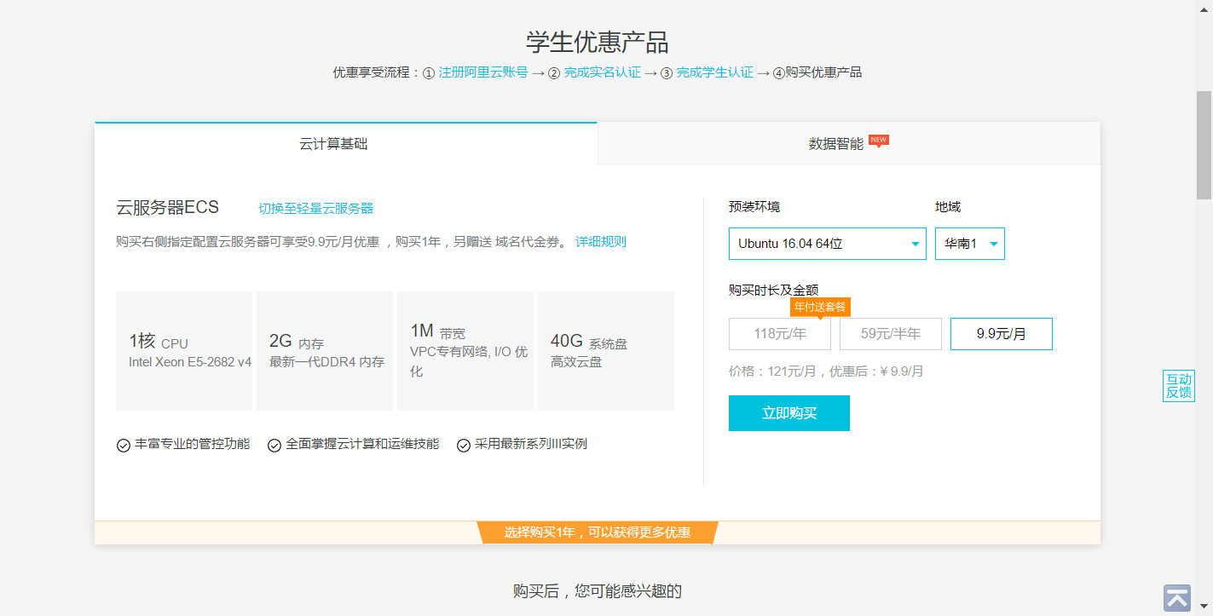This screenshot has height=616, width=1213.
Task: Click the 40G 系统盘 spec card
Action: pyautogui.click(x=606, y=351)
